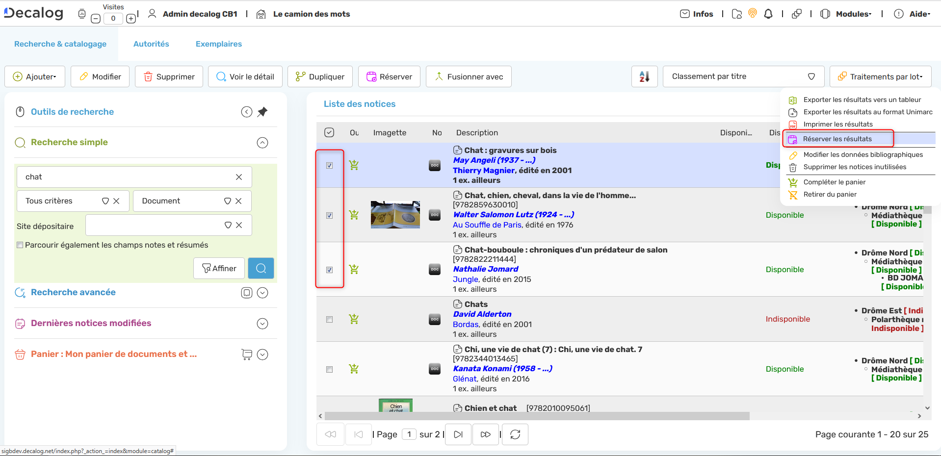Open the basket icon next to Panier
The width and height of the screenshot is (941, 456).
(247, 355)
